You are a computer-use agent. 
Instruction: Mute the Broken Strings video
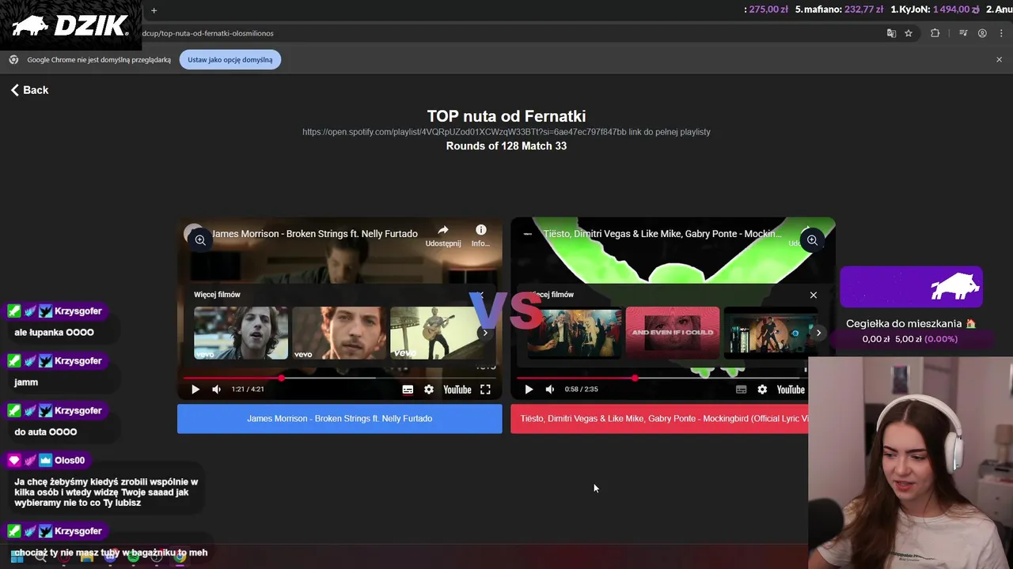coord(216,390)
